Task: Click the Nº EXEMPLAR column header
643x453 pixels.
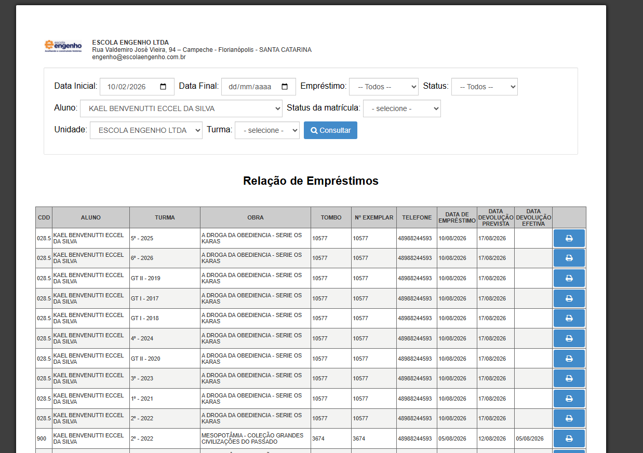Action: pyautogui.click(x=374, y=217)
